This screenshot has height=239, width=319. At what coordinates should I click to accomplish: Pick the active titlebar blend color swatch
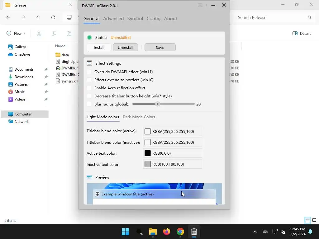[147, 131]
